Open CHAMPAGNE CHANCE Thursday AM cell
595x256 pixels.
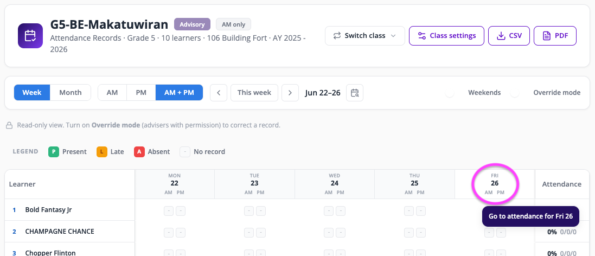click(x=409, y=233)
